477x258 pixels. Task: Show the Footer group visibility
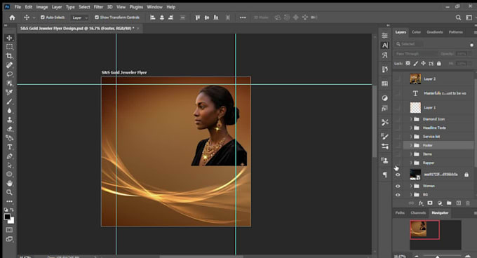(x=398, y=145)
